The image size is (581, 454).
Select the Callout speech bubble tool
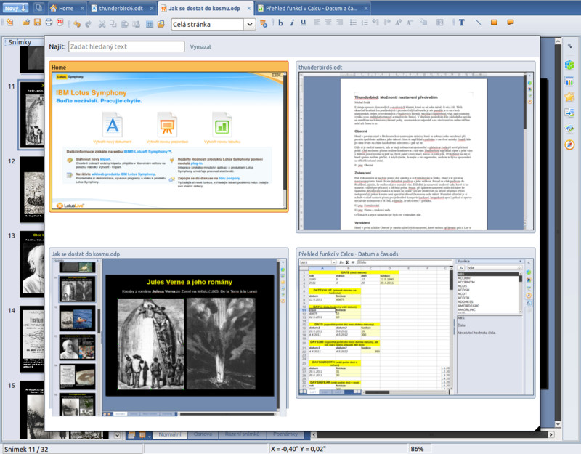[x=511, y=23]
